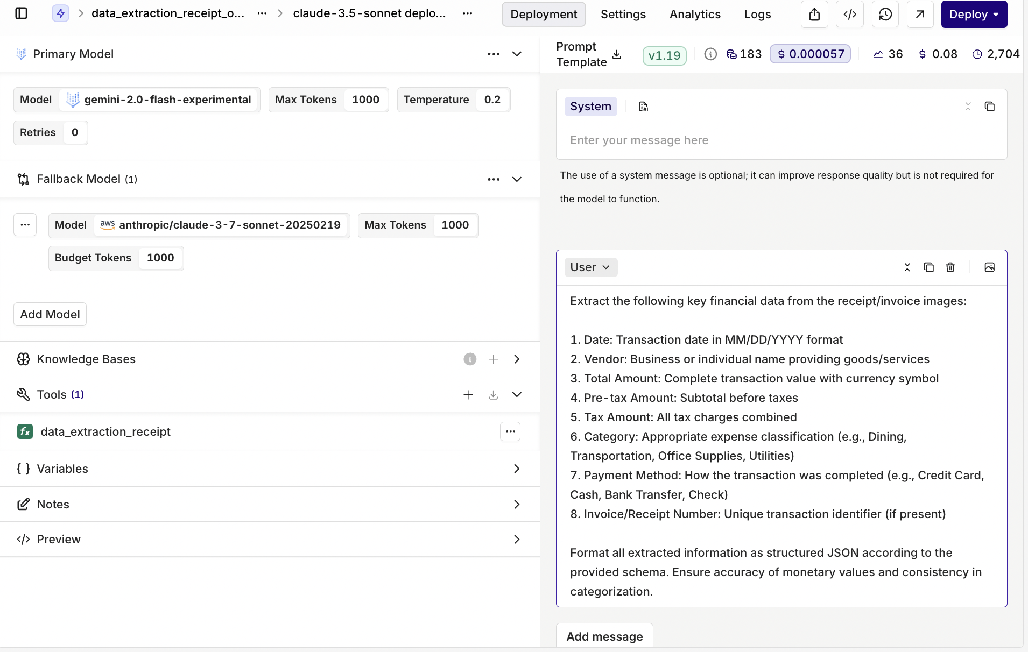Collapse the User message block
Image resolution: width=1028 pixels, height=652 pixels.
click(907, 267)
